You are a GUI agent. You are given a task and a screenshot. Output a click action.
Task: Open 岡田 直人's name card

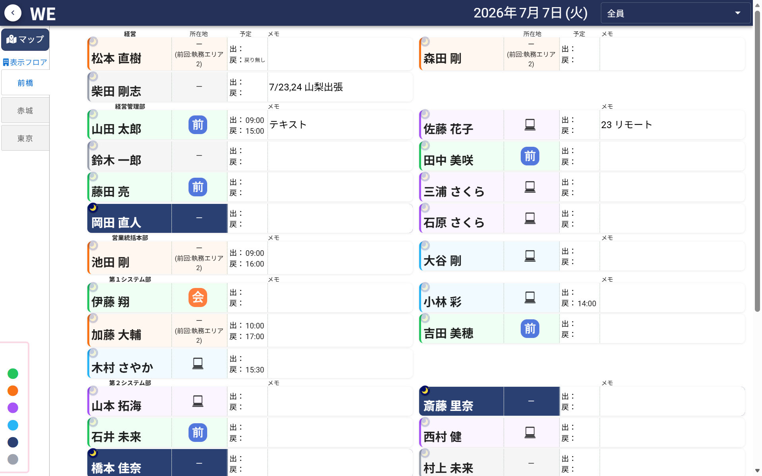tap(130, 218)
